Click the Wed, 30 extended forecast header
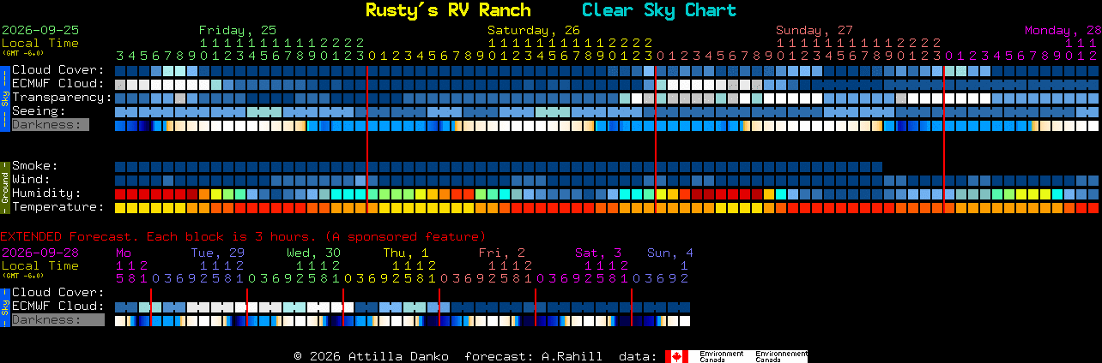The height and width of the screenshot is (363, 1102). tap(313, 253)
